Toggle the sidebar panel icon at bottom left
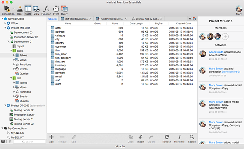Screen dimensions: 244x149 (3, 141)
